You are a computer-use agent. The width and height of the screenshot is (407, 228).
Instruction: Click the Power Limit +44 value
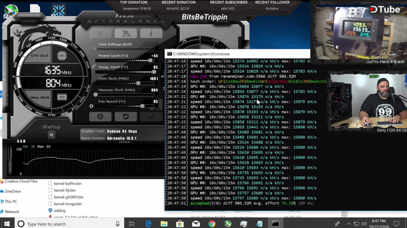pos(155,56)
